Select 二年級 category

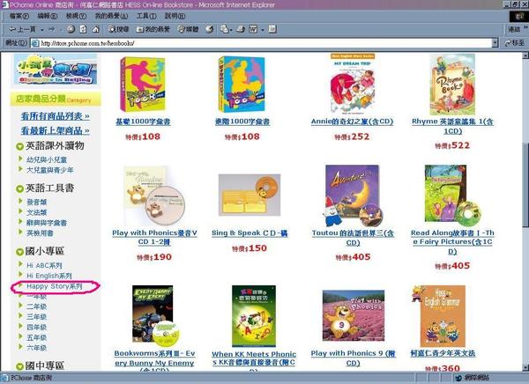point(36,306)
